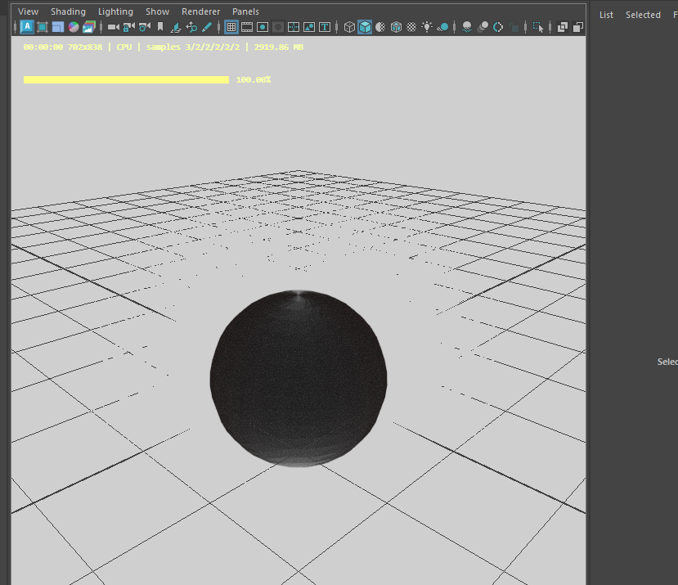The width and height of the screenshot is (678, 585).
Task: Click the Lock Camera icon
Action: 128,27
